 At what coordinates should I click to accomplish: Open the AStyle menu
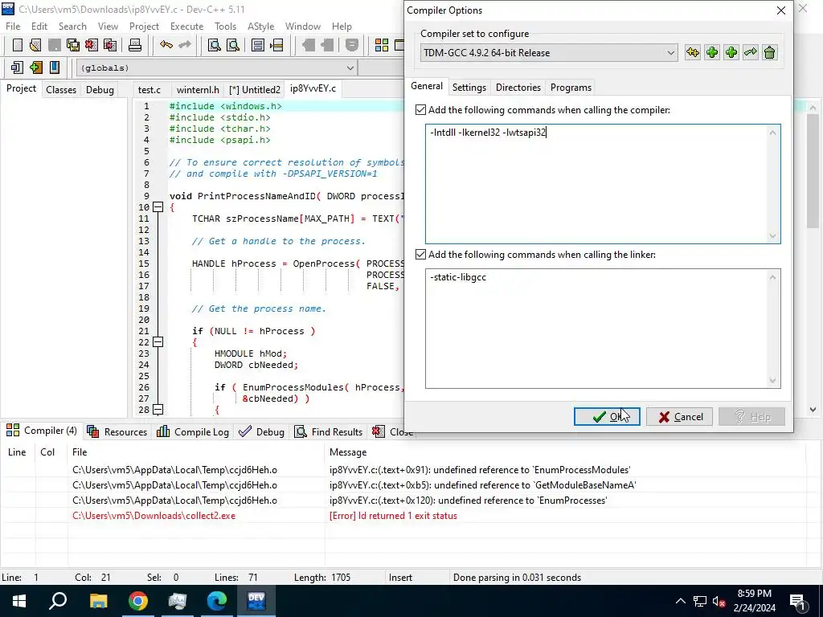coord(260,27)
